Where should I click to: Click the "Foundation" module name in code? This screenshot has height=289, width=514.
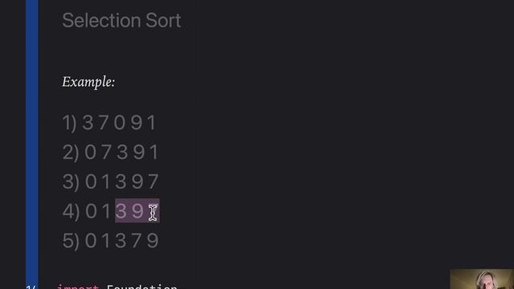click(142, 287)
